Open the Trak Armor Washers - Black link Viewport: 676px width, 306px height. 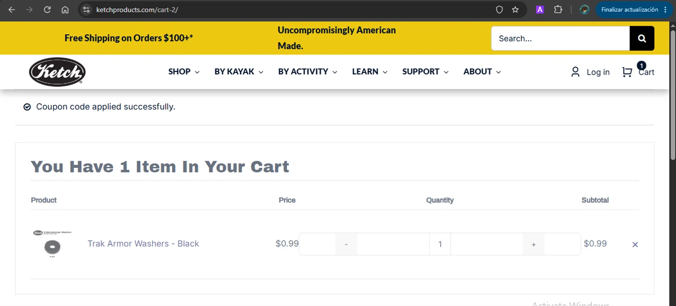pyautogui.click(x=143, y=243)
